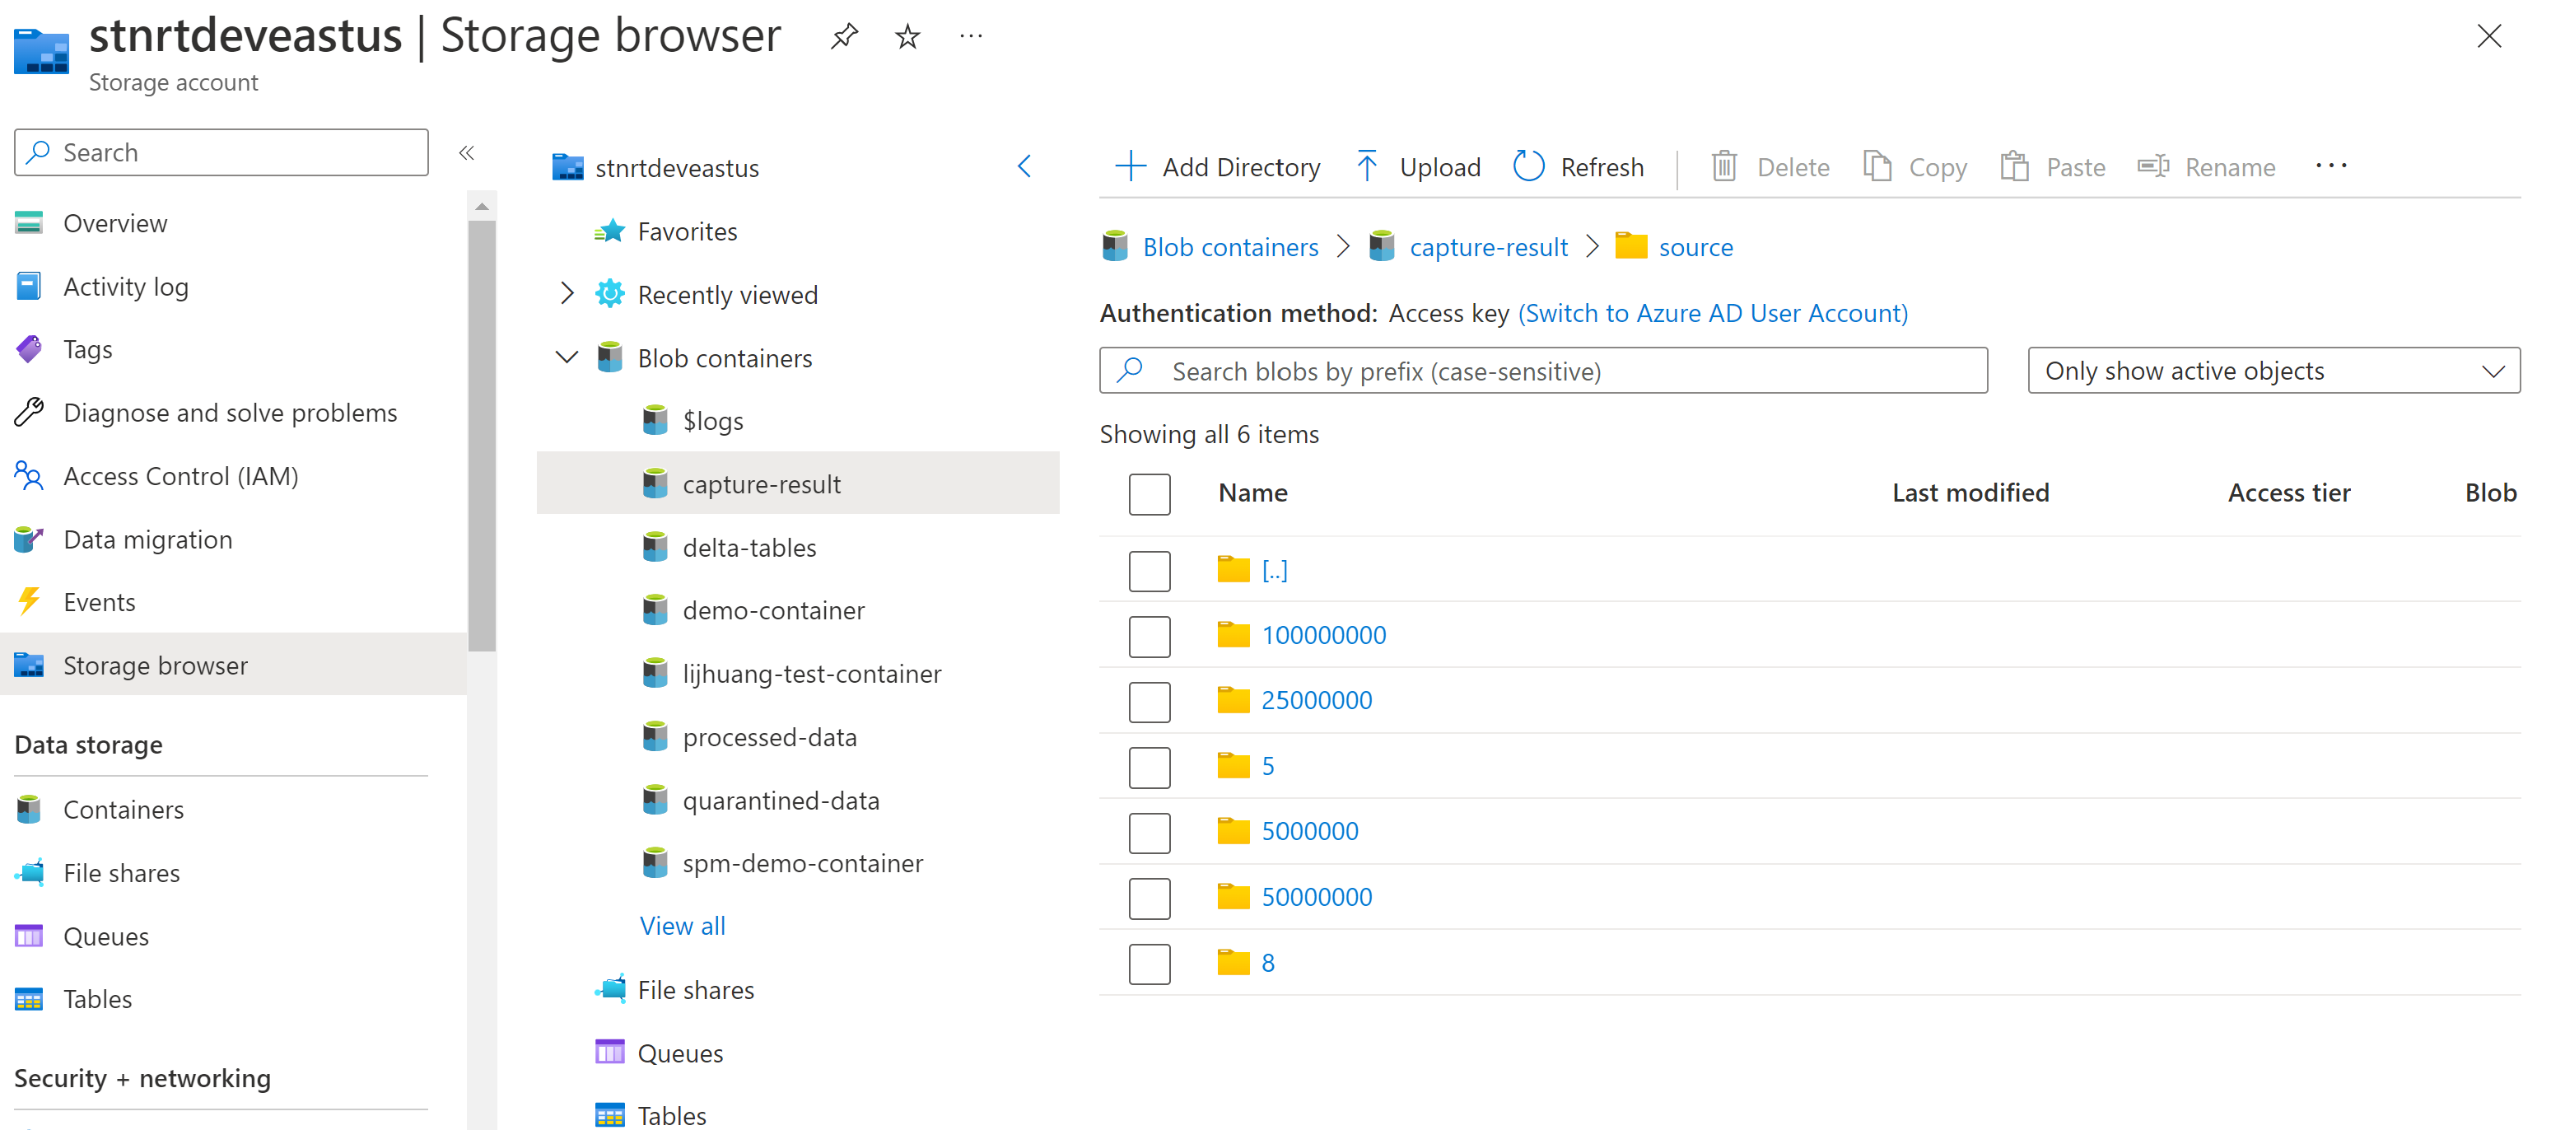Click left menu Search field

(x=222, y=152)
